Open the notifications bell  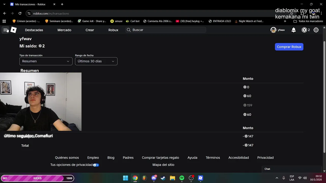coord(294,30)
